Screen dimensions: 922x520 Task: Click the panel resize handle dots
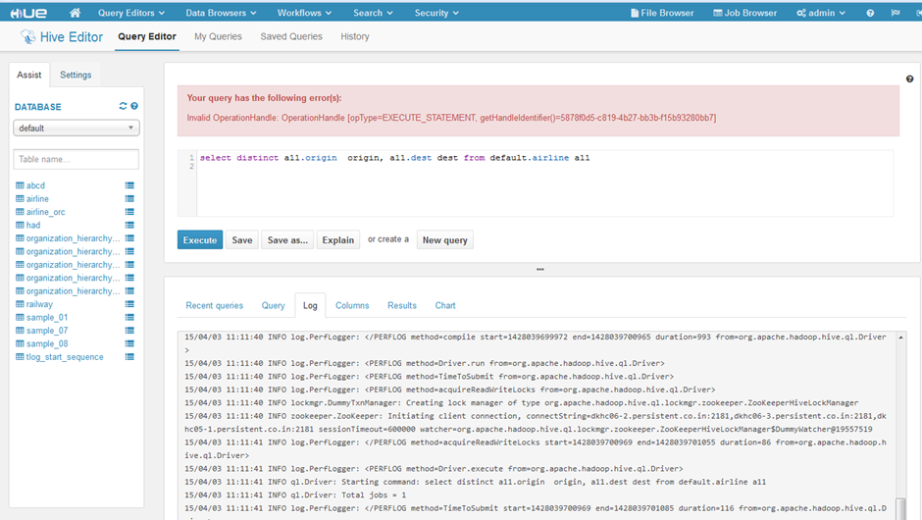pos(539,270)
